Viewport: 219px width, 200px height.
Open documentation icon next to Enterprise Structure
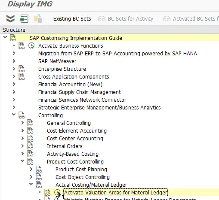pyautogui.click(x=22, y=69)
